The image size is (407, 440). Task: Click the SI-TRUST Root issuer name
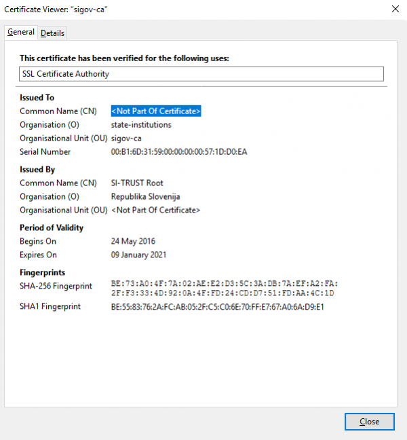(x=137, y=183)
